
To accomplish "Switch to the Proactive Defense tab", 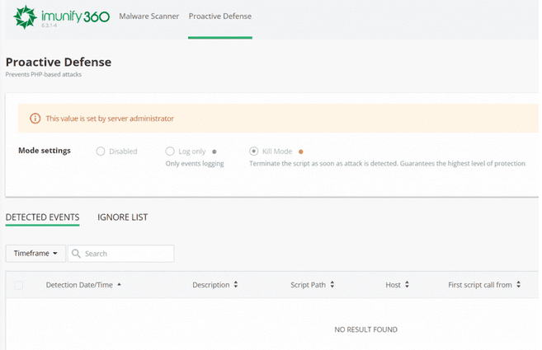I will click(x=220, y=16).
